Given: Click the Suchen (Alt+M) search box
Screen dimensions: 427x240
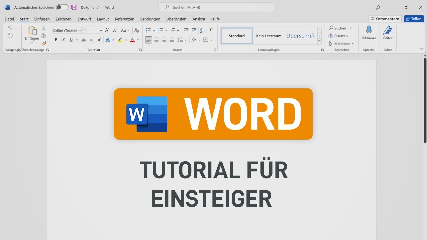Looking at the screenshot, I should pyautogui.click(x=216, y=7).
